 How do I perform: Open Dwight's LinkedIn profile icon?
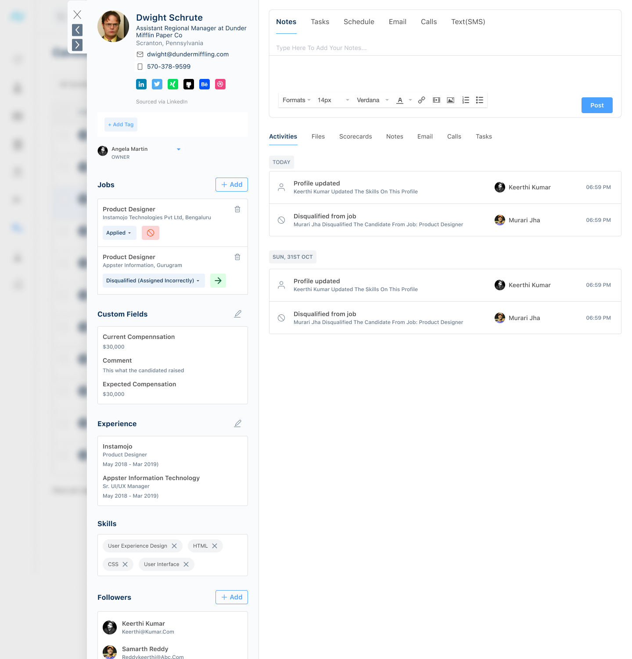click(141, 84)
